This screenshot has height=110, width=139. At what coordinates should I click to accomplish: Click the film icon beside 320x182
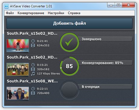pyautogui.click(x=33, y=69)
